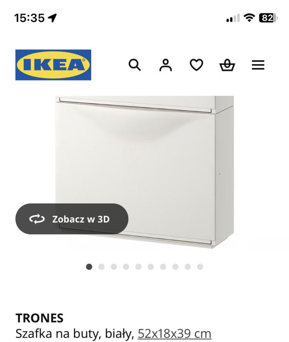Viewport: 289px width, 342px height.
Task: Open the search magnifier icon
Action: click(135, 65)
